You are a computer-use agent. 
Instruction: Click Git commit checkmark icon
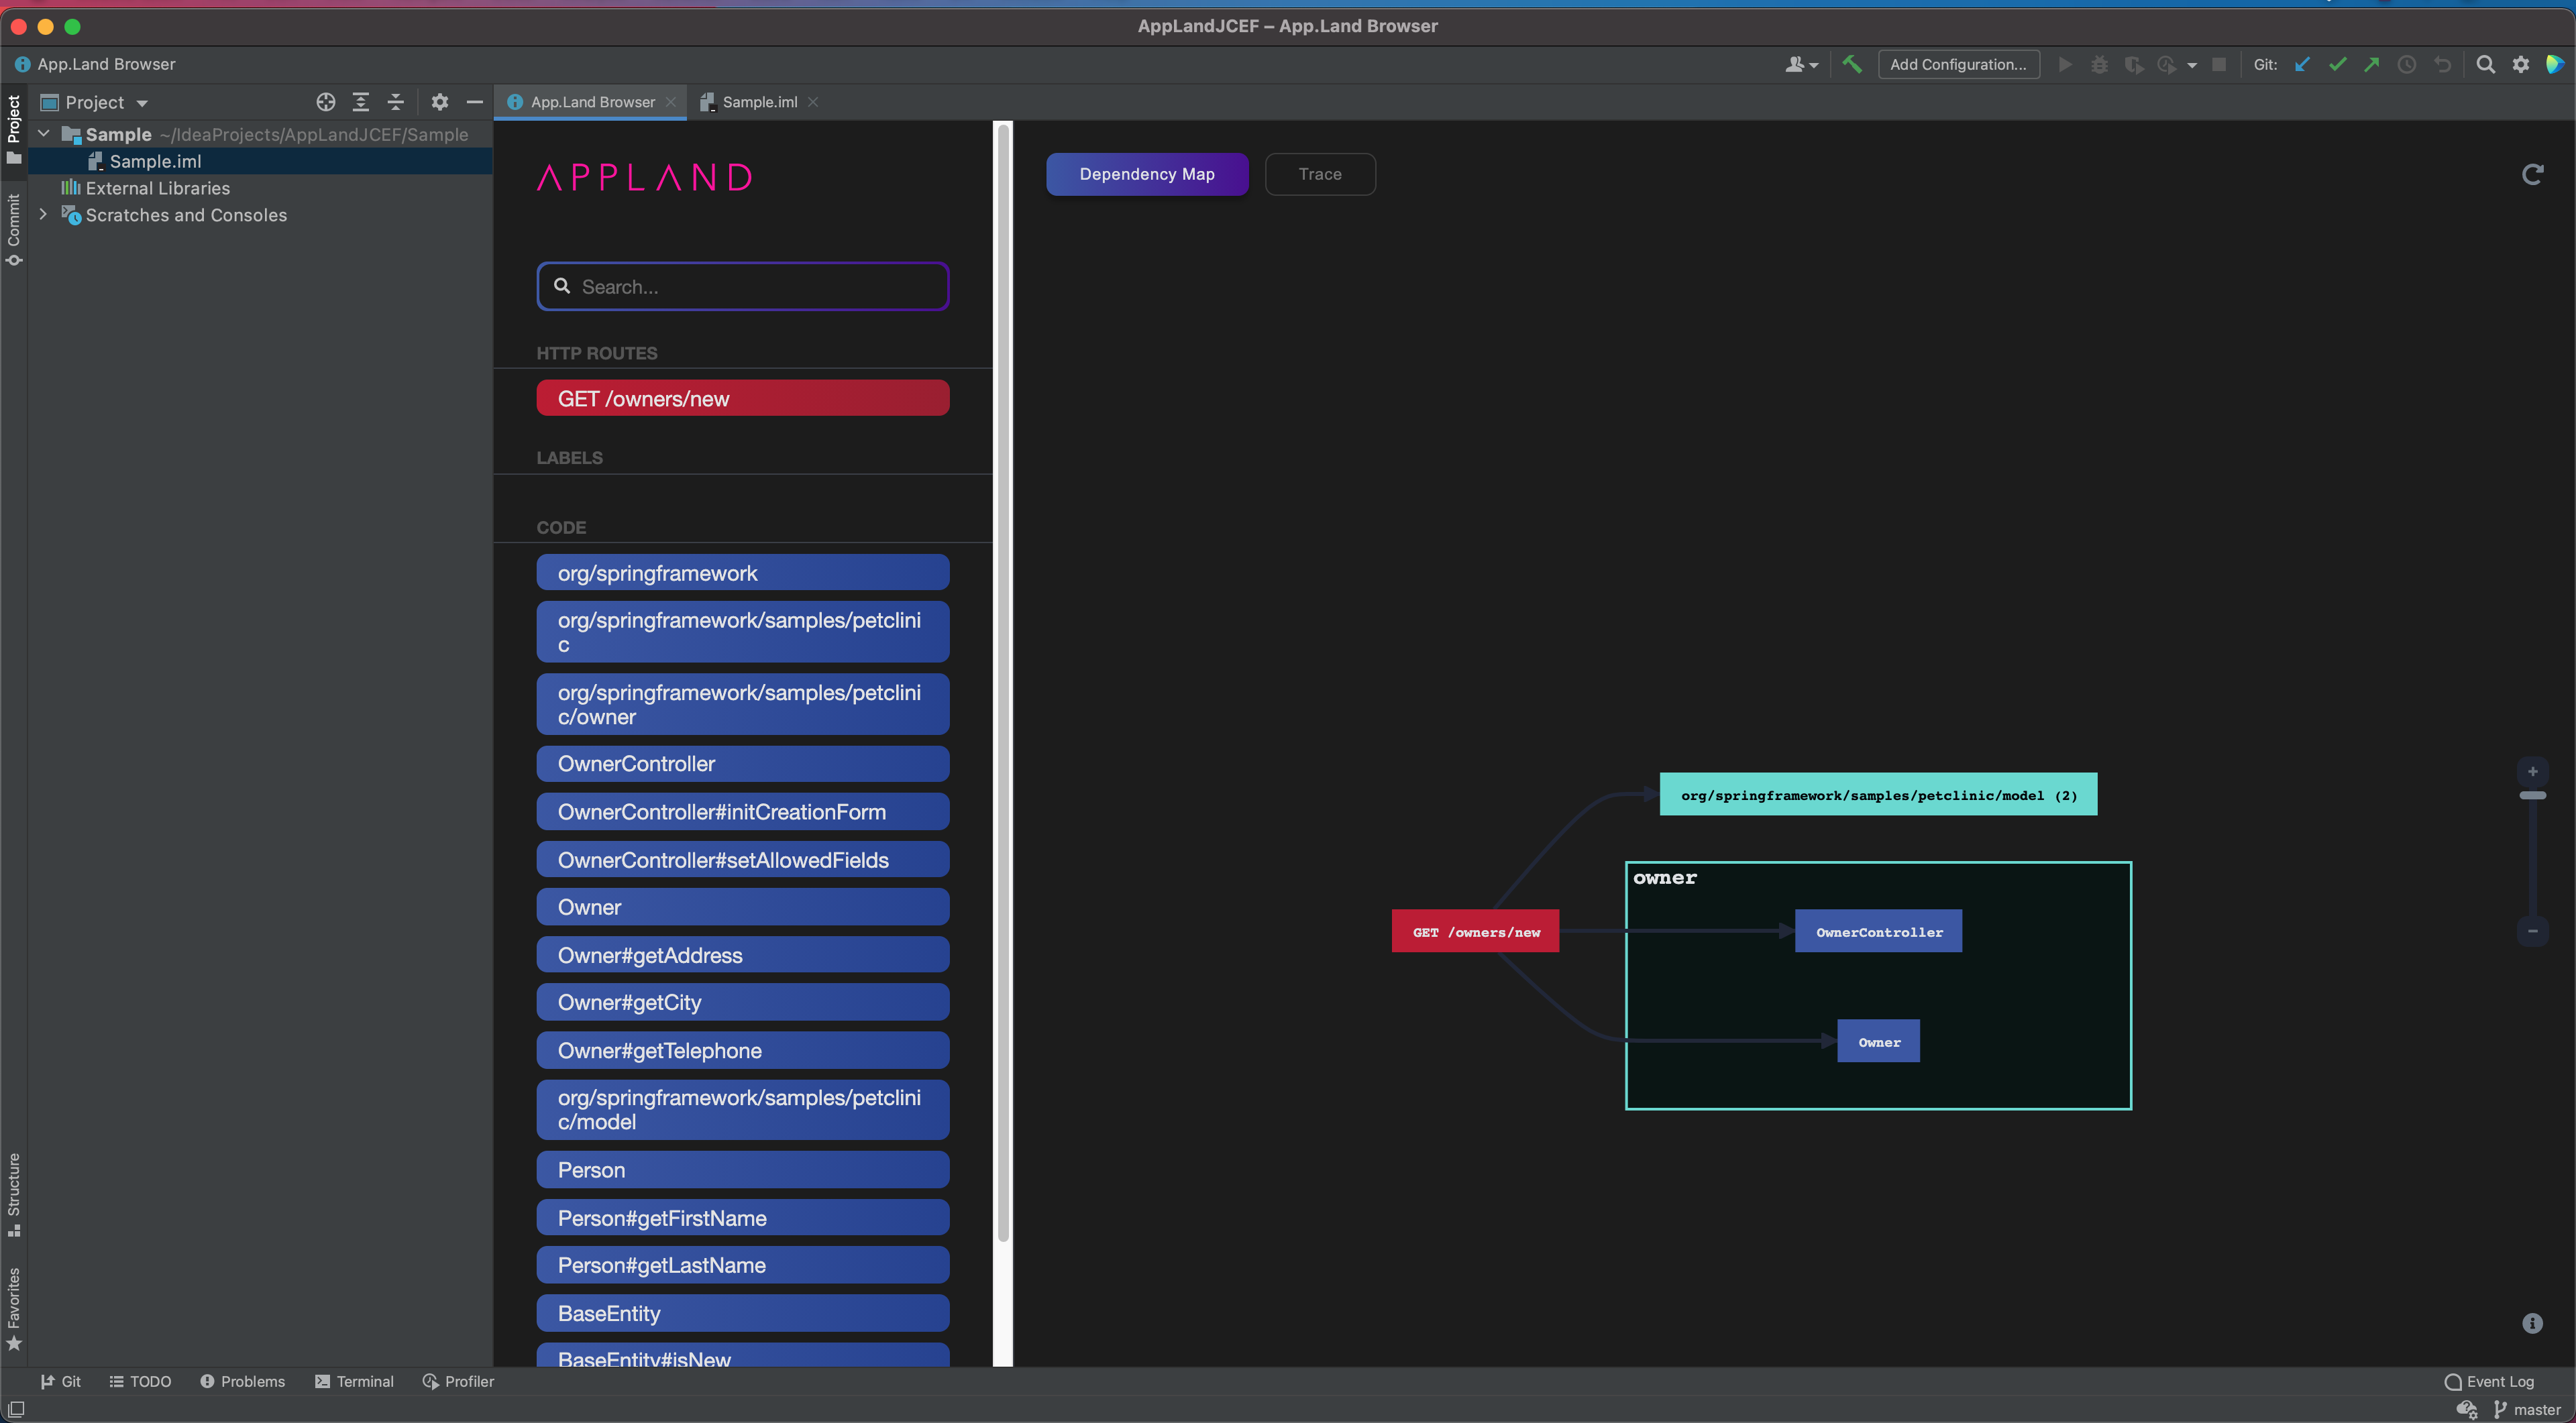point(2337,64)
